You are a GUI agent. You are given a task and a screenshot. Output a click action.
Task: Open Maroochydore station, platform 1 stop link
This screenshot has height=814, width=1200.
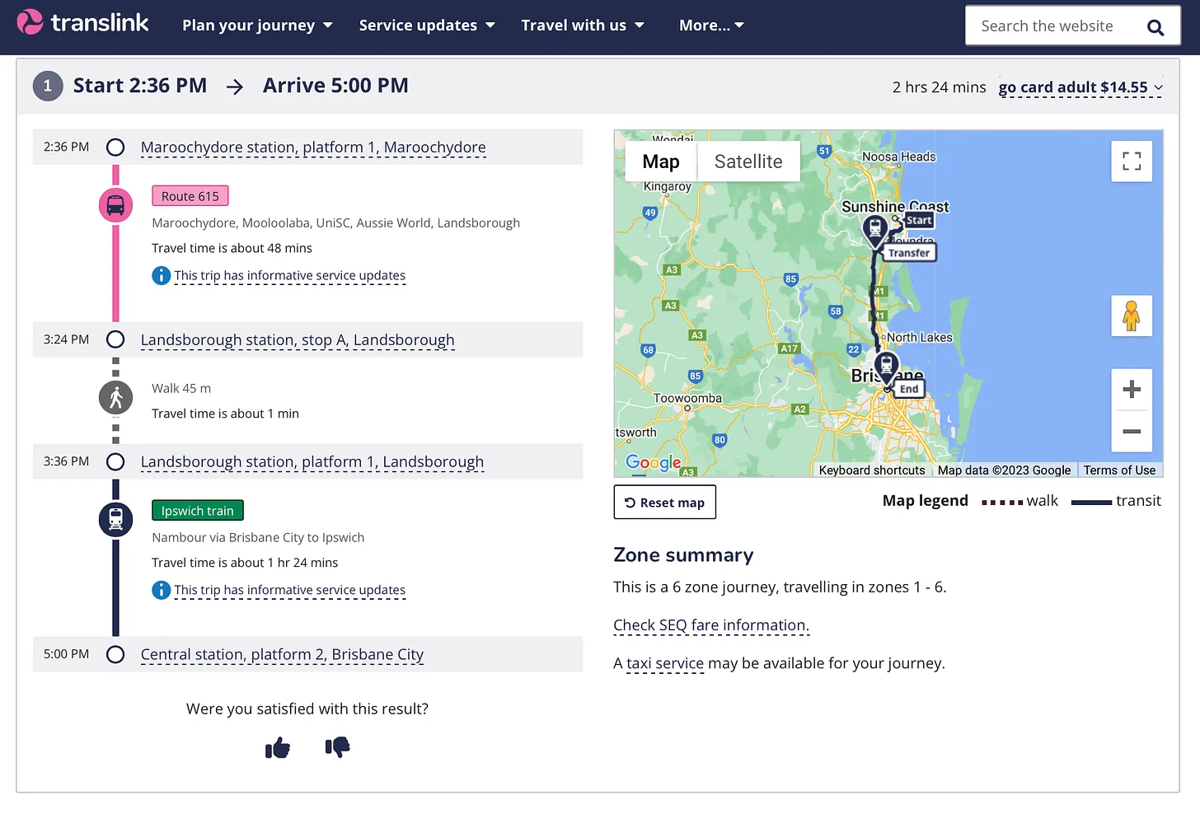coord(313,147)
